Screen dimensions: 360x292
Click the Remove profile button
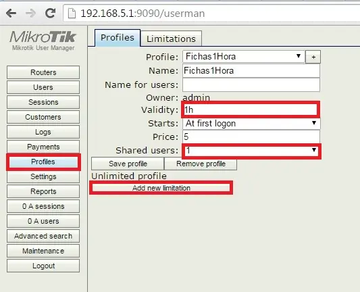[201, 164]
